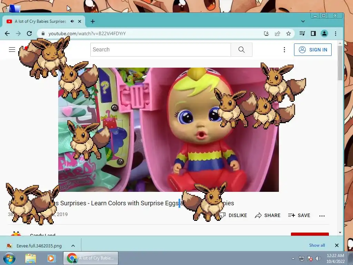
Task: Dislike the video
Action: click(x=233, y=215)
